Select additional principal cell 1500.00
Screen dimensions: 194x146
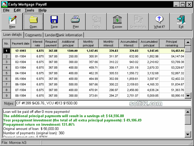pyautogui.click(x=68, y=51)
